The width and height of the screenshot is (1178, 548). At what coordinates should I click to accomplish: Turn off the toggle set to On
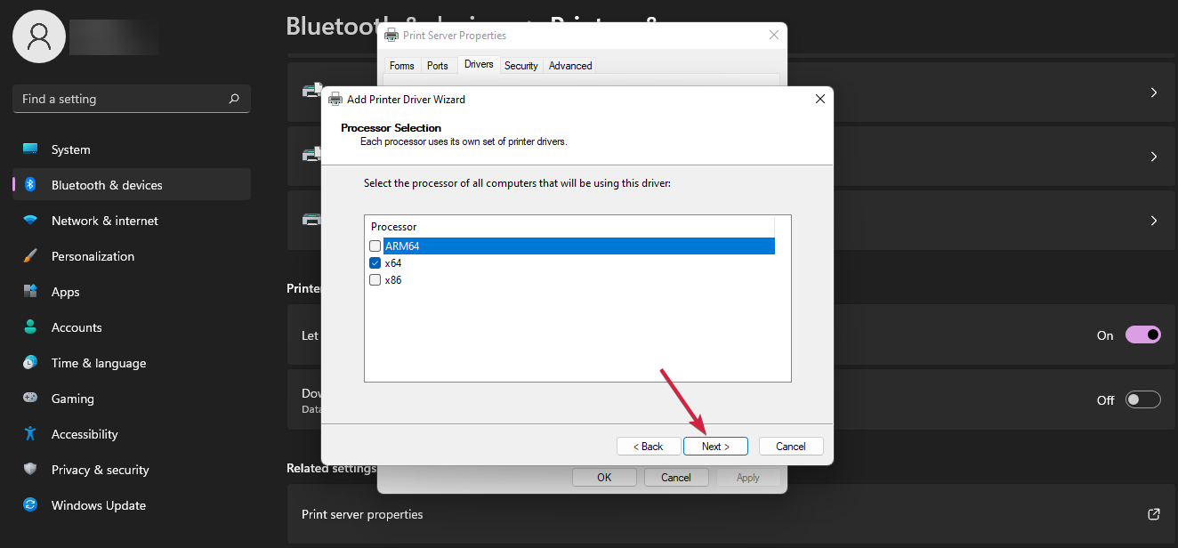[1143, 334]
